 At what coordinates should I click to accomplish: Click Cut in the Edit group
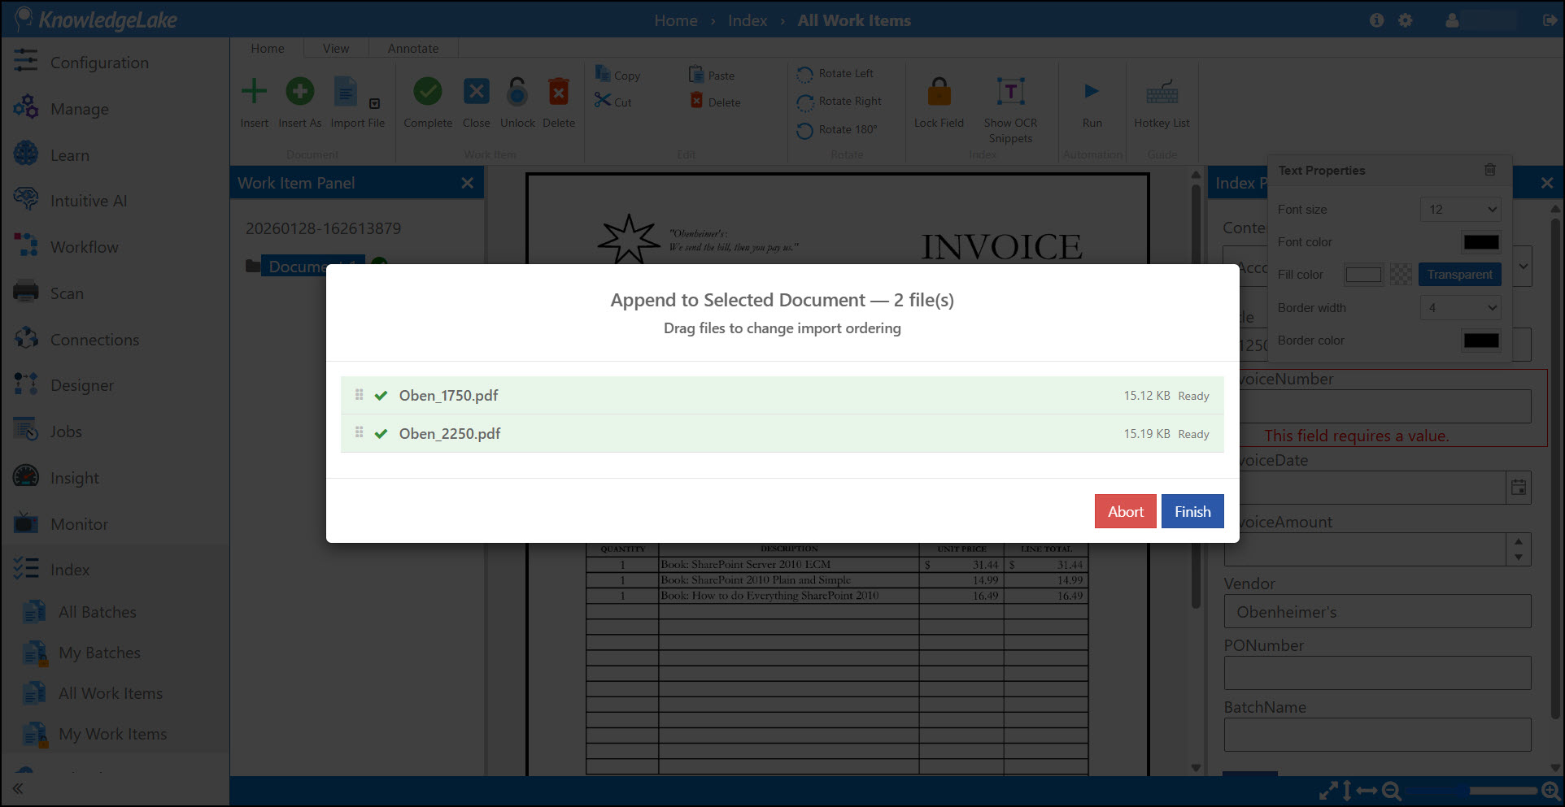click(x=613, y=102)
